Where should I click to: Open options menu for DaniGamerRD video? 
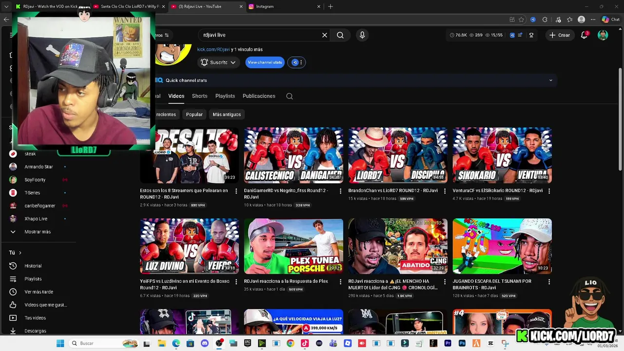(340, 191)
